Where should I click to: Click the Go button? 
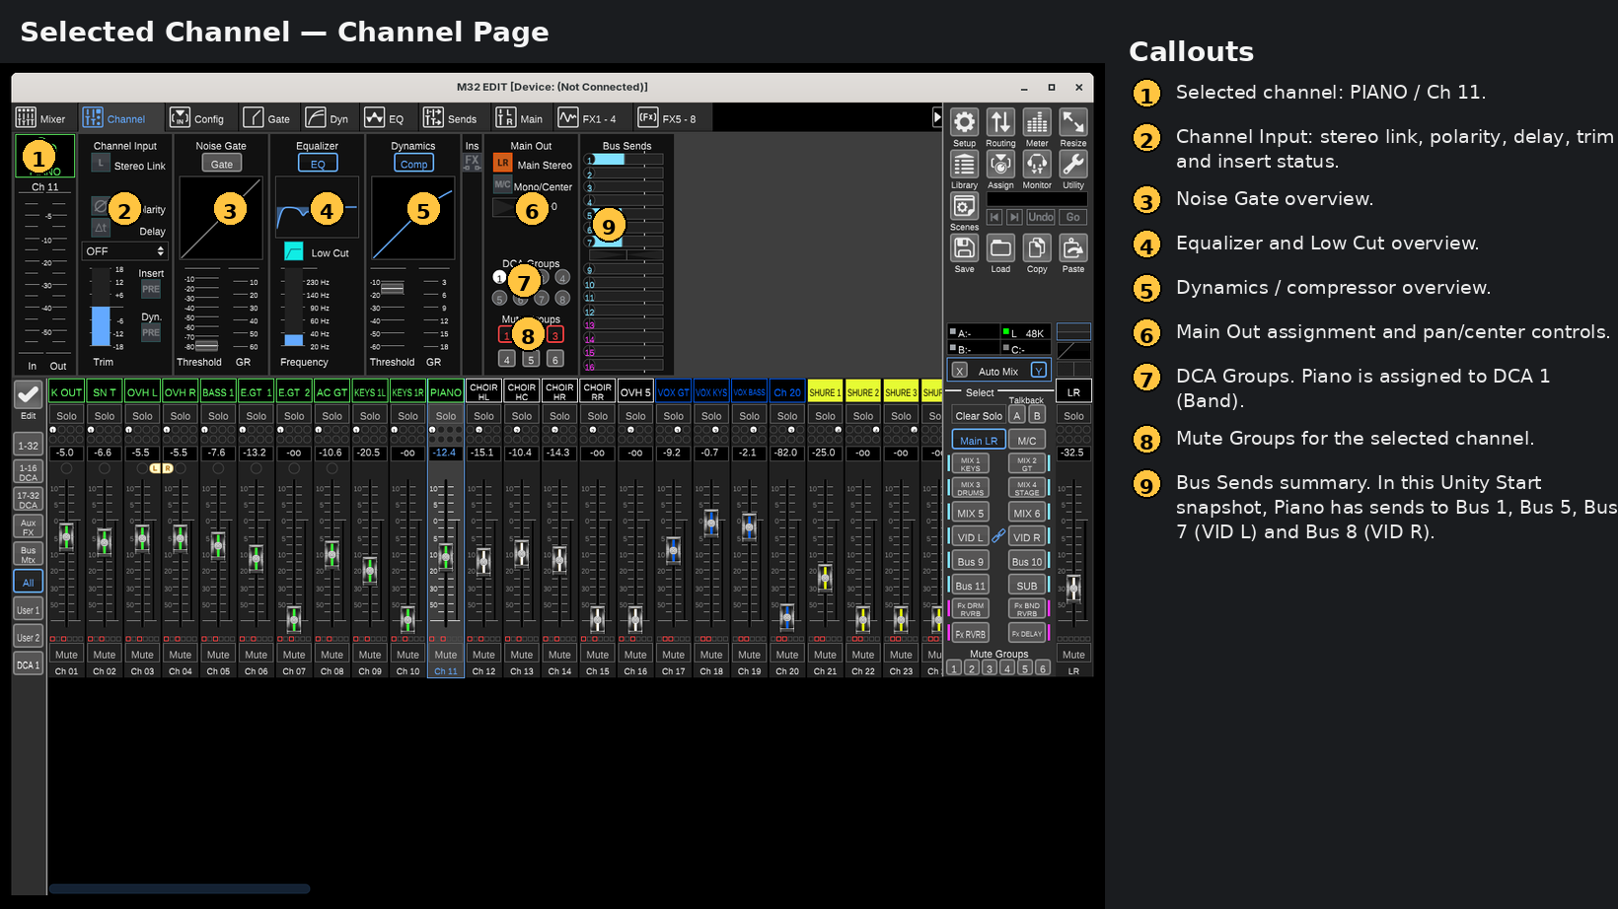pyautogui.click(x=1072, y=217)
